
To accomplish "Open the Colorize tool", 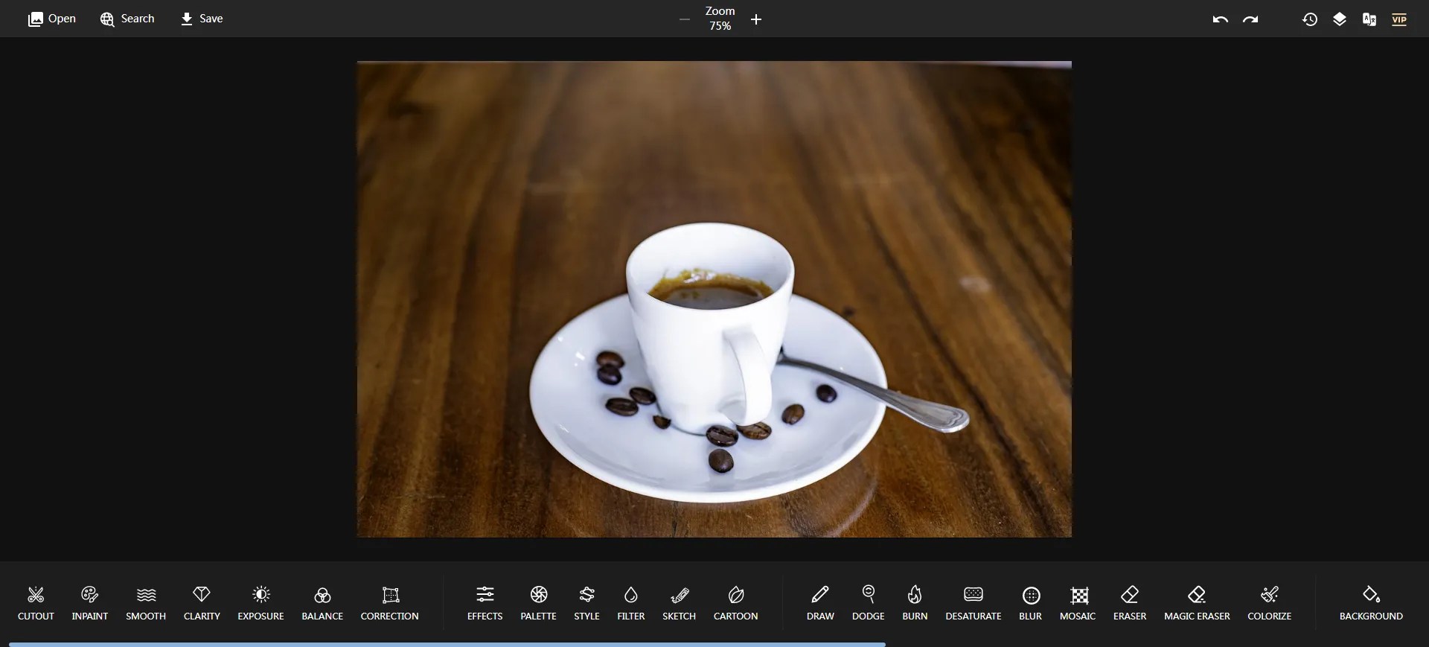I will [1270, 603].
